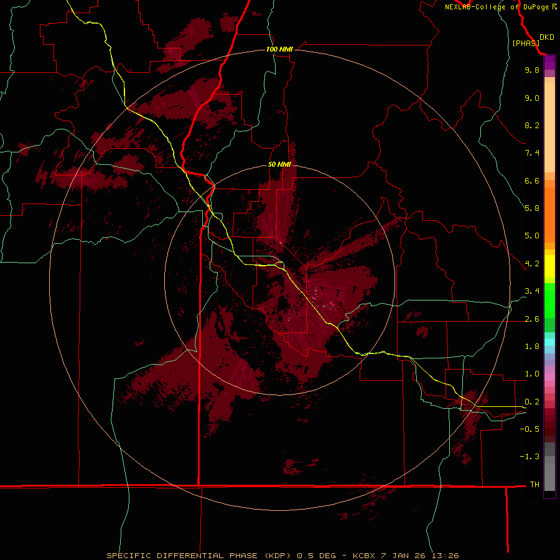Viewport: 560px width, 560px height.
Task: Click the 6.6 scale value
Action: point(532,180)
